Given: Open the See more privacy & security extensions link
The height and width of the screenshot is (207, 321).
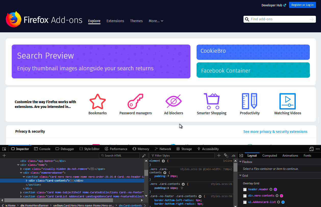Looking at the screenshot, I should (x=275, y=132).
